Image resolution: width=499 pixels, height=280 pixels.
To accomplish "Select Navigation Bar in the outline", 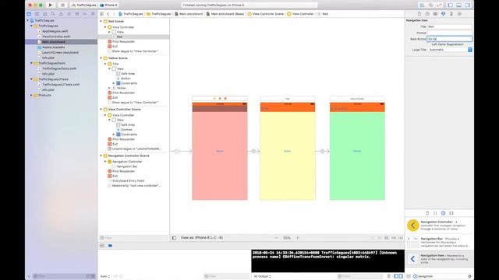I will (x=126, y=166).
